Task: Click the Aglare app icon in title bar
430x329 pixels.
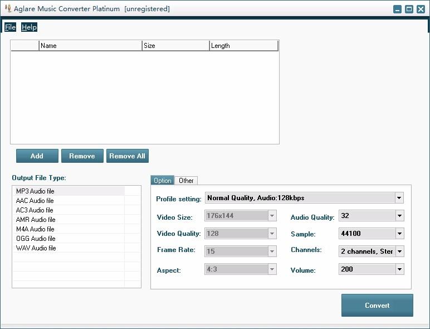Action: 8,8
